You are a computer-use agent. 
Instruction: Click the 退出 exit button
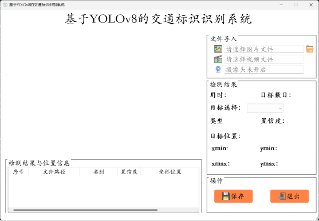[x=289, y=196]
